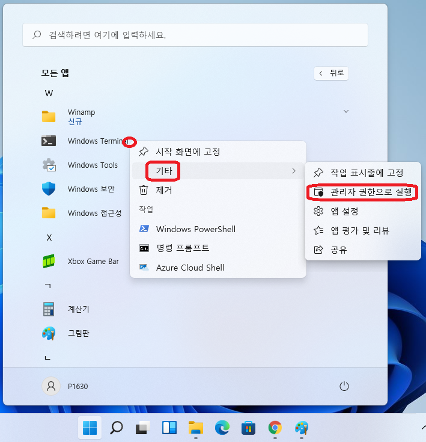Choose Windows PowerShell task entry
Viewport: 426px width, 442px height.
[x=218, y=229]
